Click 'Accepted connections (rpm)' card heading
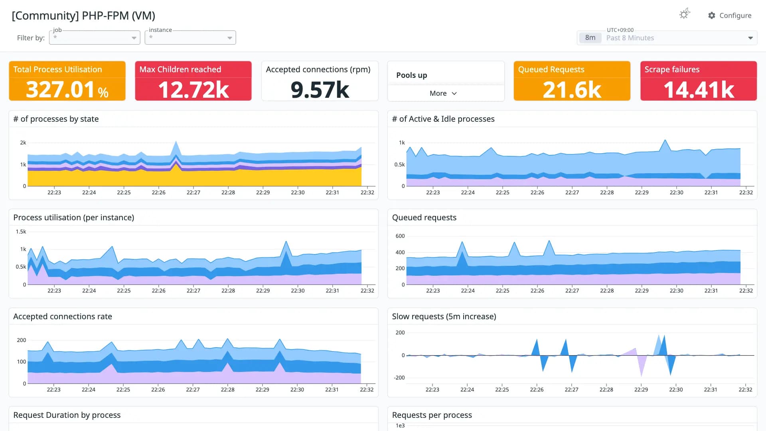Viewport: 766px width, 431px height. (x=318, y=69)
